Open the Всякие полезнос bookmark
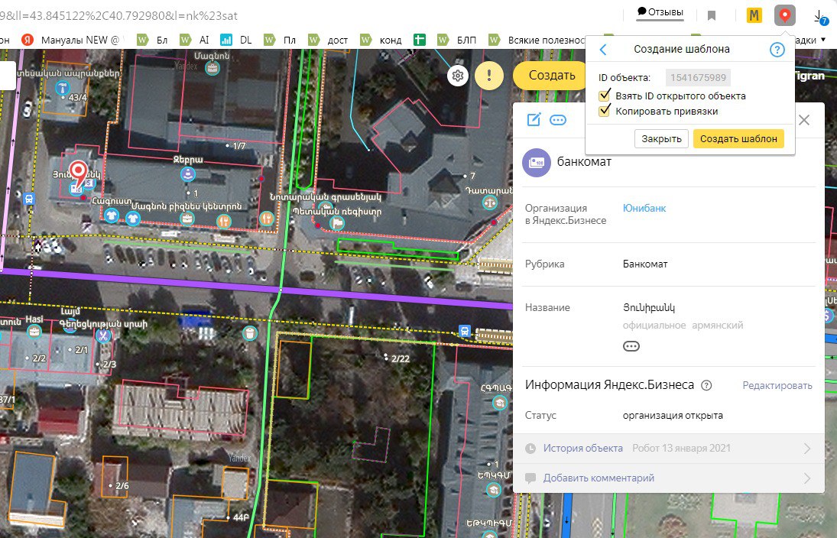Screen dimensions: 837x538 pos(537,40)
